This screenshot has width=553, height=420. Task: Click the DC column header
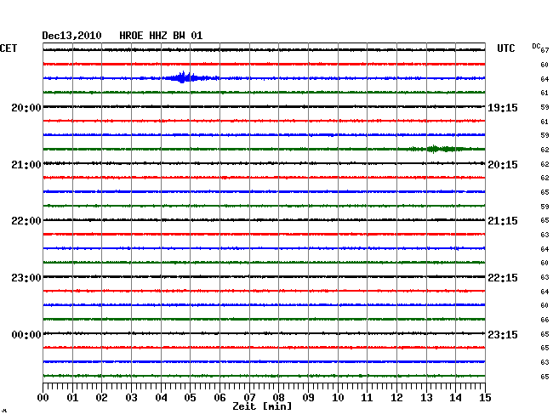click(536, 46)
